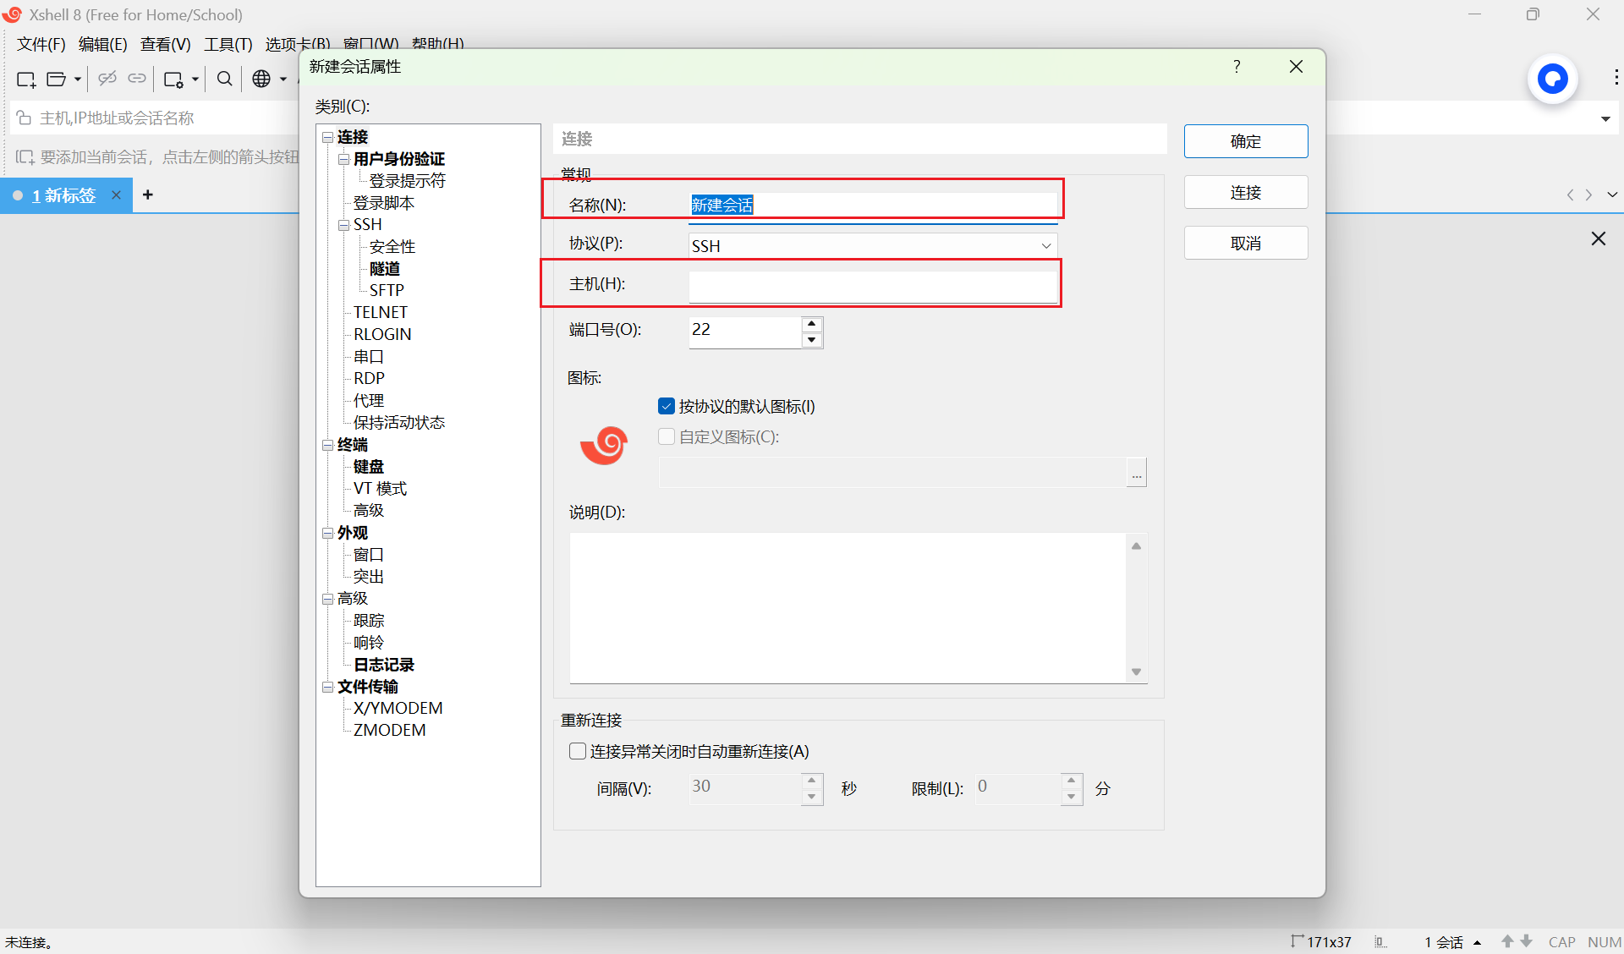The height and width of the screenshot is (954, 1624).
Task: Close the panel with the X below the tab arrows
Action: point(1598,238)
